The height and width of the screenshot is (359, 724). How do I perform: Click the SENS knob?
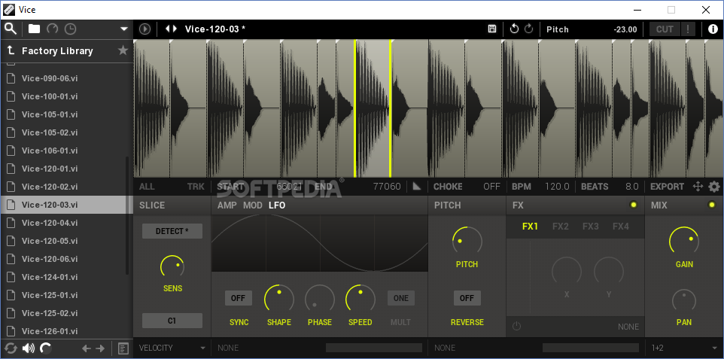coord(172,267)
